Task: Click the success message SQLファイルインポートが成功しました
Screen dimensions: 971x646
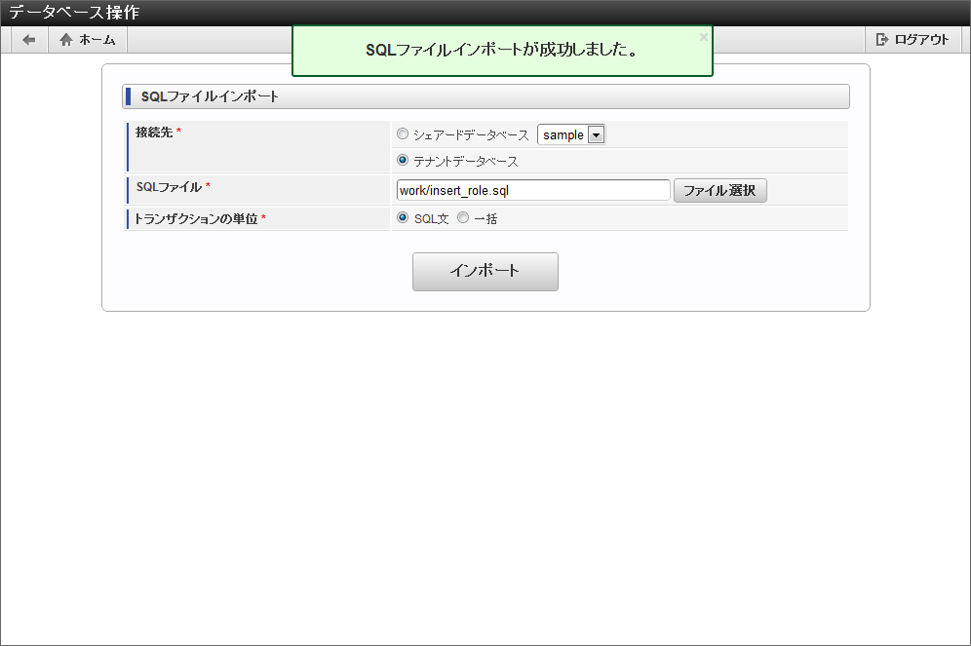Action: (x=502, y=50)
